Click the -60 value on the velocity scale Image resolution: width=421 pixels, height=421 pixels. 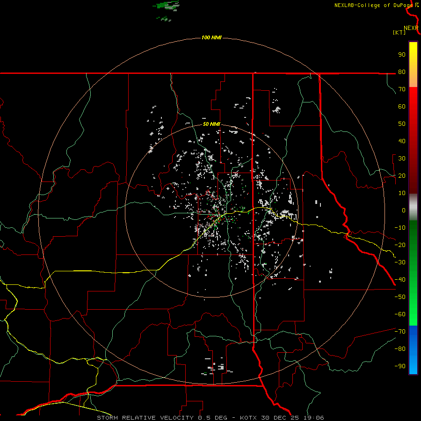pyautogui.click(x=400, y=314)
